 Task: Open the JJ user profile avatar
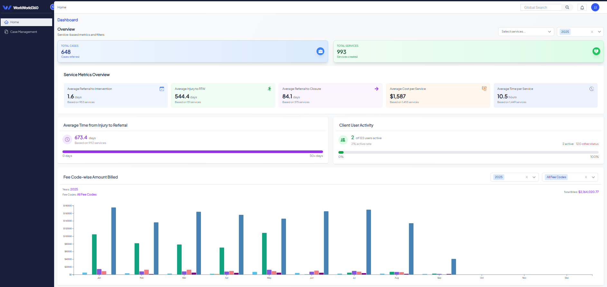coord(595,7)
